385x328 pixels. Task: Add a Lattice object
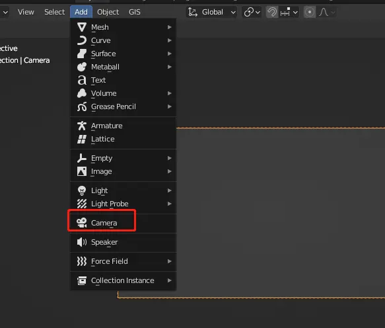coord(123,139)
